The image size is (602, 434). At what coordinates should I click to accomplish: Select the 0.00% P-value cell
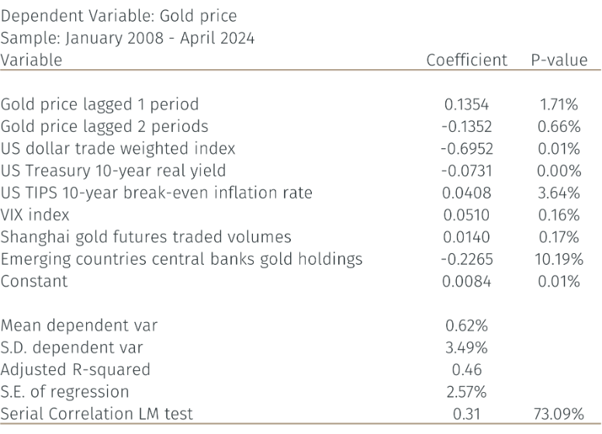click(x=559, y=170)
